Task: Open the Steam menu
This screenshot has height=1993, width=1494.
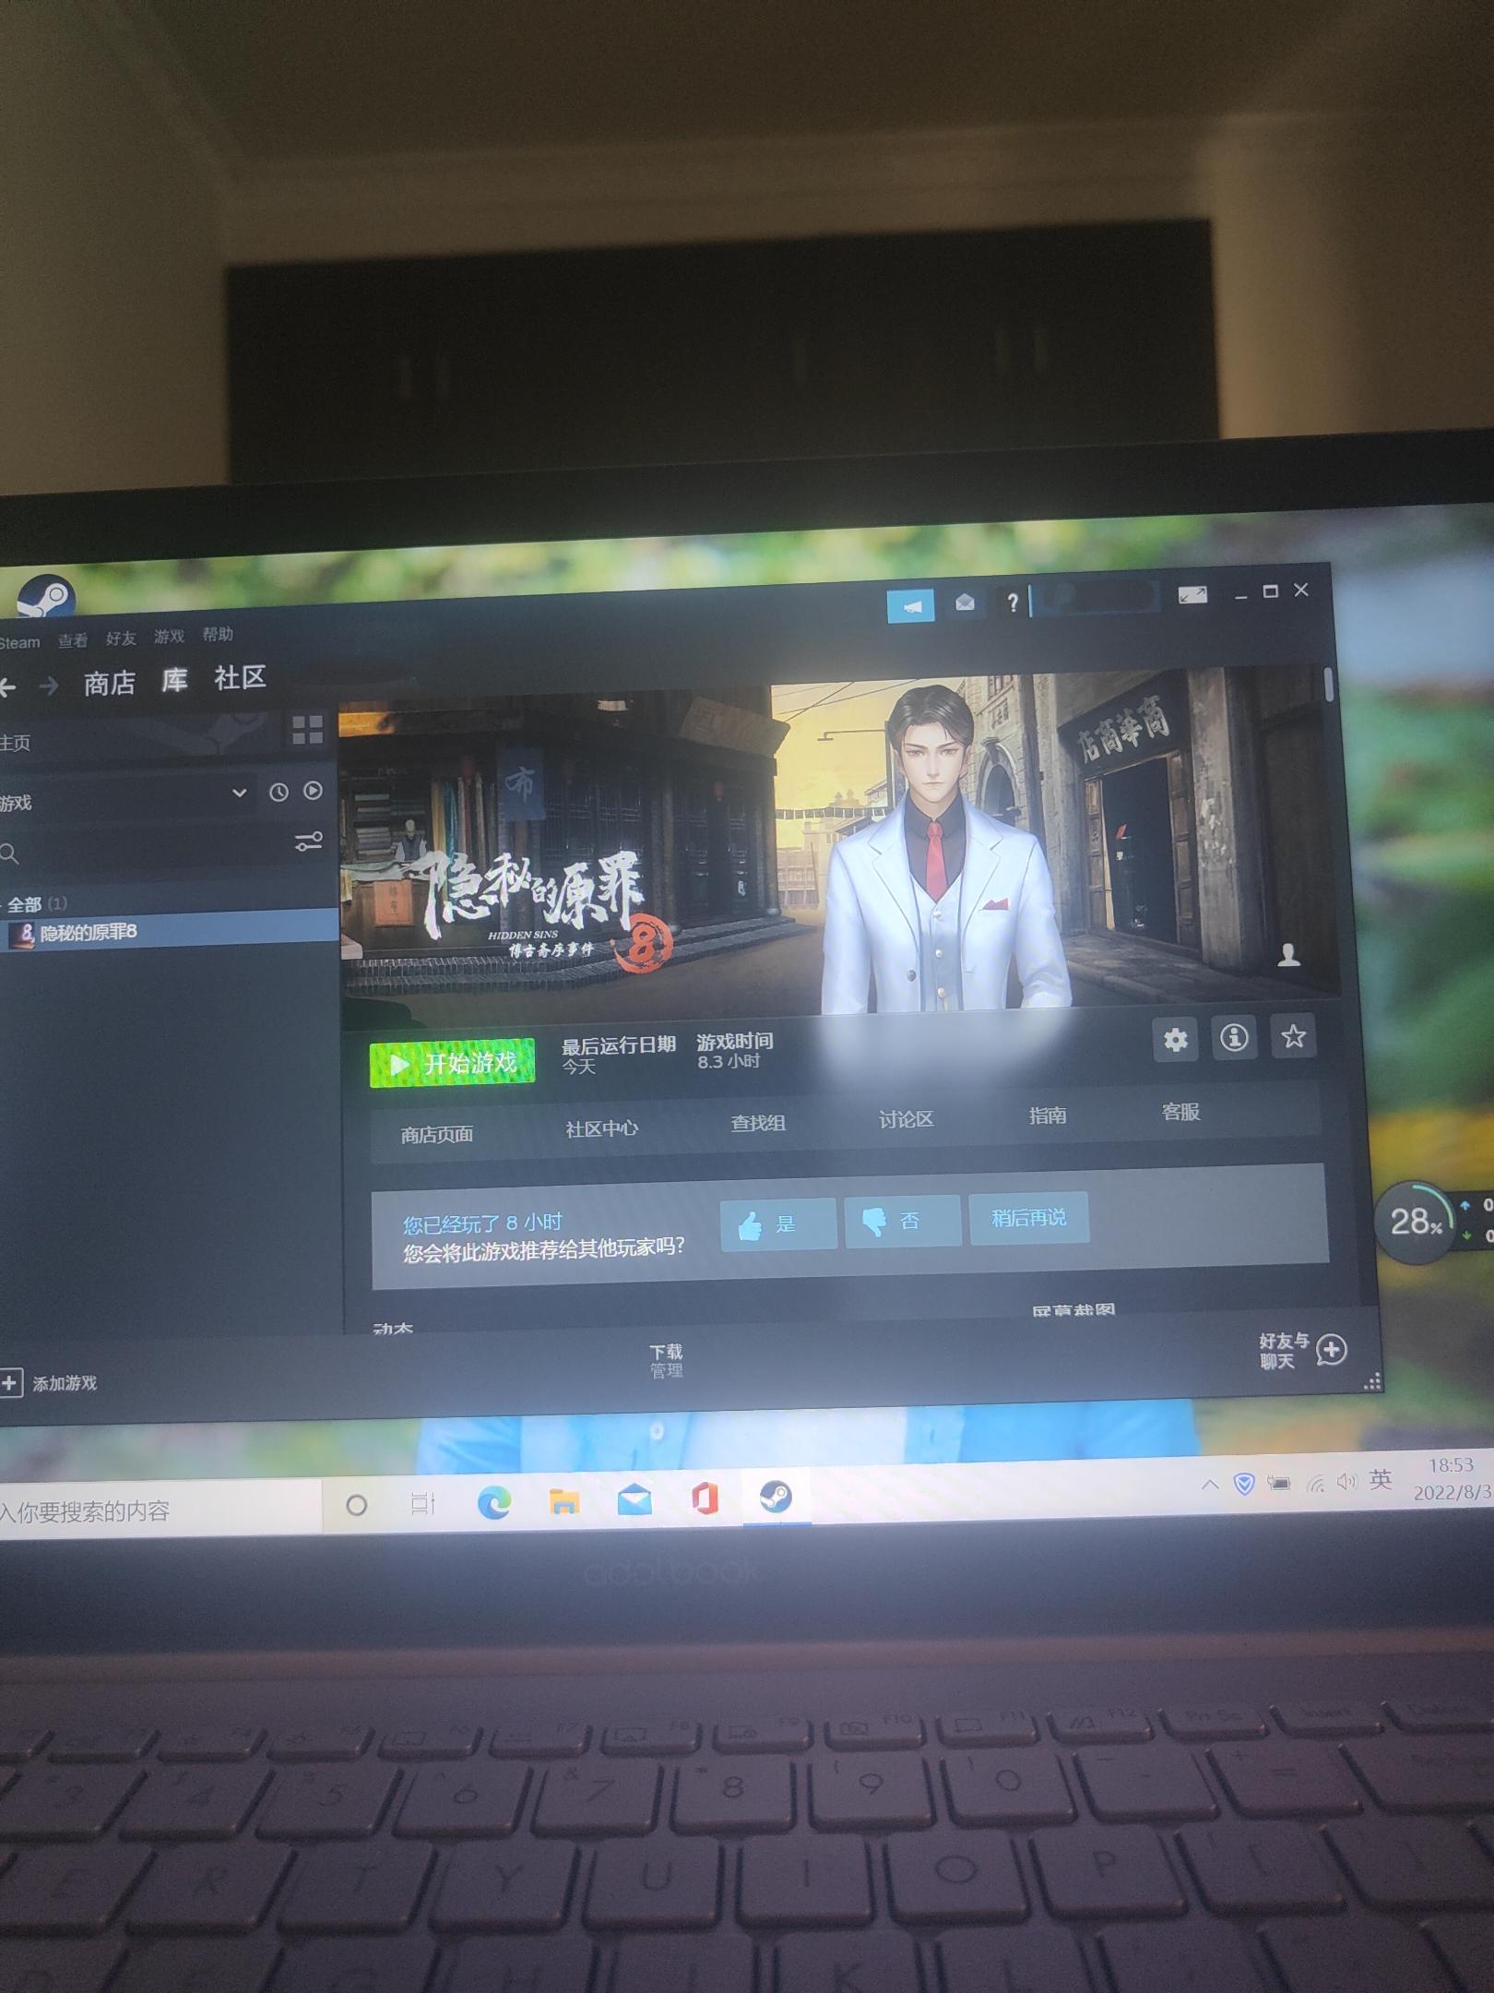Action: click(19, 642)
